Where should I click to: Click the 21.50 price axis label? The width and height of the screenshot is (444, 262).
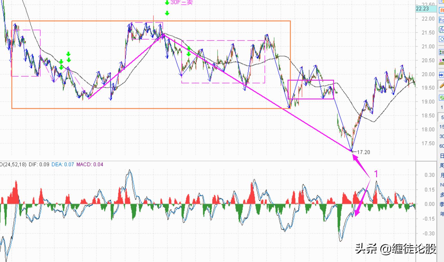428,33
